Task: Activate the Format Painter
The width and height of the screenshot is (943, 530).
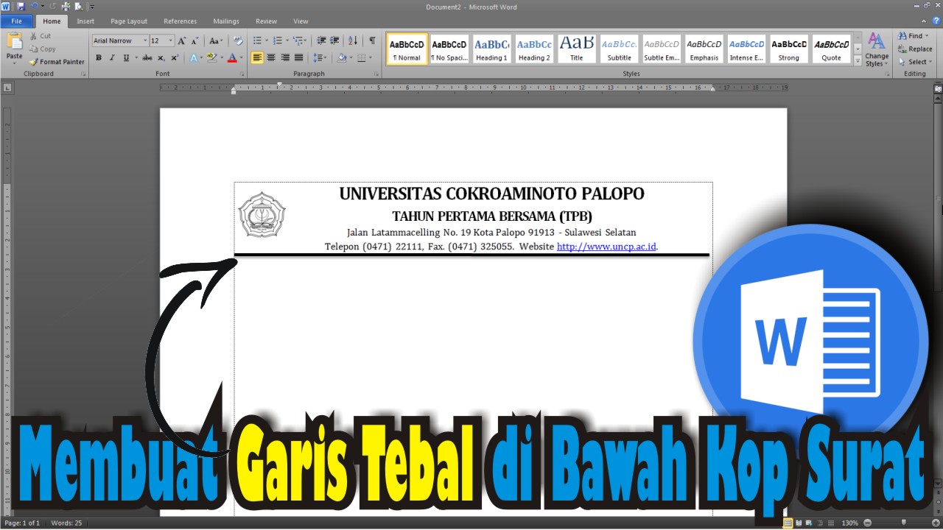Action: tap(57, 62)
